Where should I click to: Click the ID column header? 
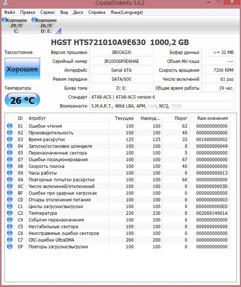coord(20,118)
